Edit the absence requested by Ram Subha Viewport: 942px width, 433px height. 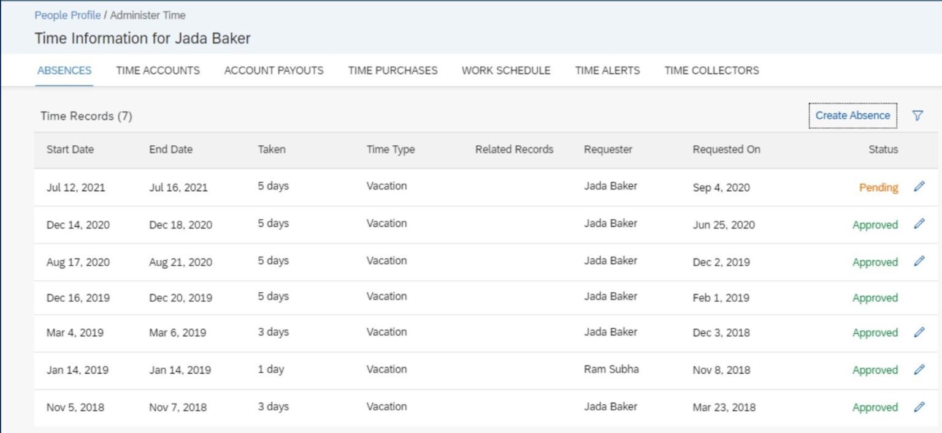click(920, 370)
